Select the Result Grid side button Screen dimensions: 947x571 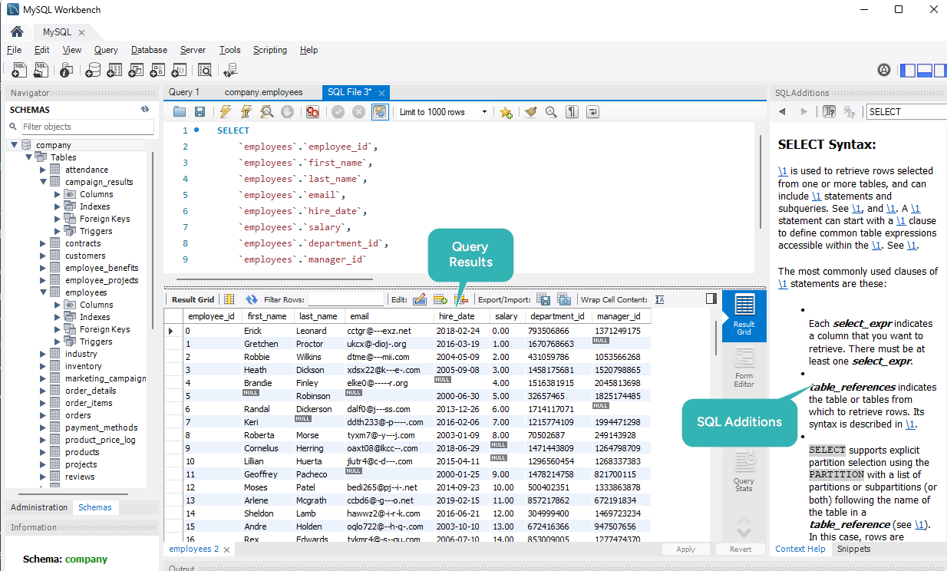click(x=744, y=315)
